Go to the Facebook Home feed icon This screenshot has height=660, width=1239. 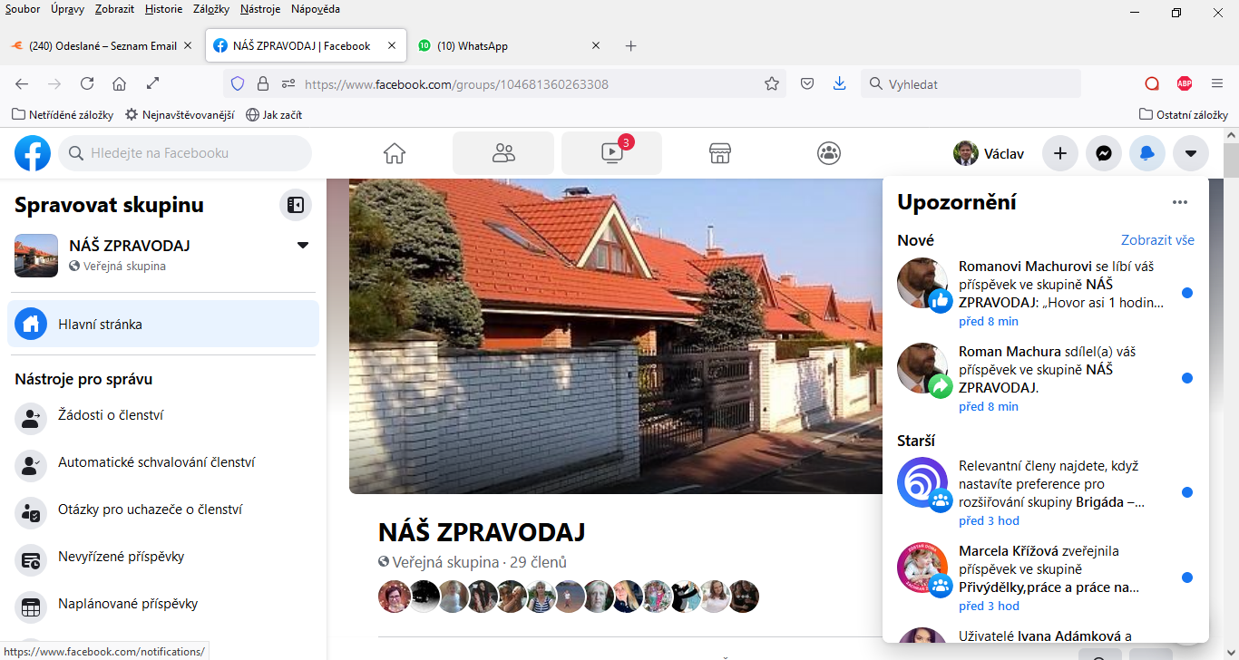395,153
